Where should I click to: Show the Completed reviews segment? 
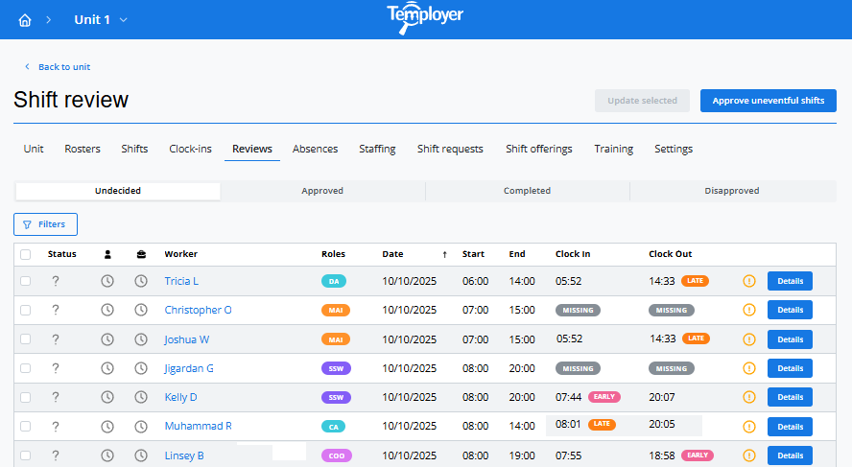(x=527, y=191)
